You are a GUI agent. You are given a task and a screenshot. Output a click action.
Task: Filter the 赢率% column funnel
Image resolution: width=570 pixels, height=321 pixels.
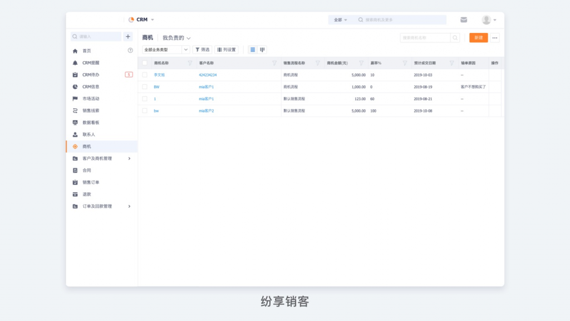tap(405, 63)
